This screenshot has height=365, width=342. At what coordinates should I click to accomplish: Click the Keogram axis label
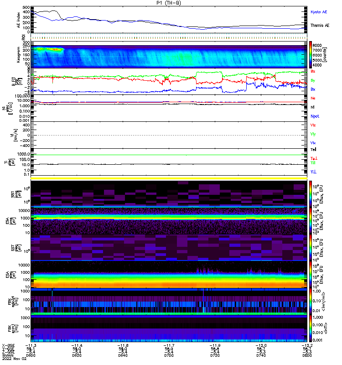pos(18,55)
